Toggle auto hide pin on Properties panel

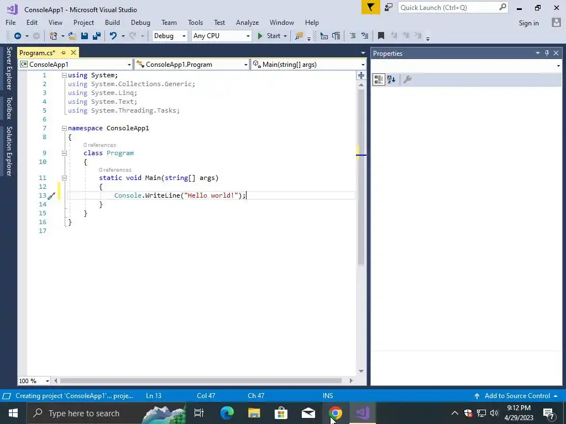pos(547,53)
